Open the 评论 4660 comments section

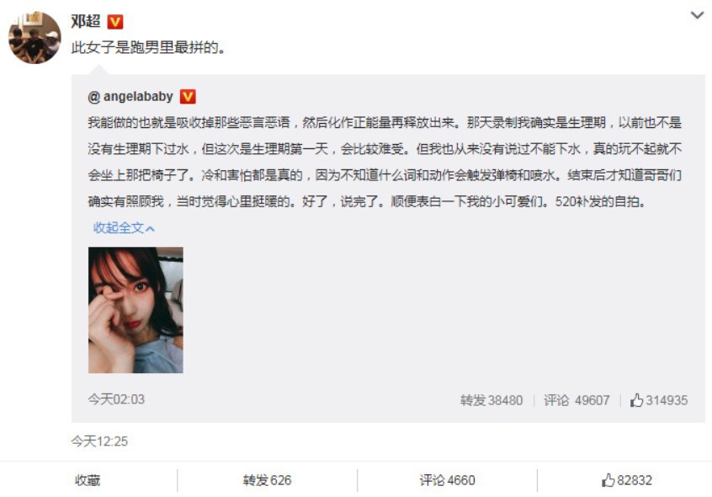point(447,480)
